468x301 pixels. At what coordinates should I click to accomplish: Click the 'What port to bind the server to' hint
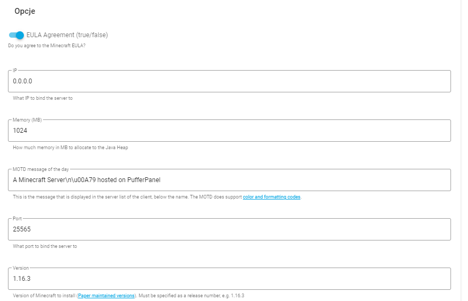pyautogui.click(x=45, y=246)
